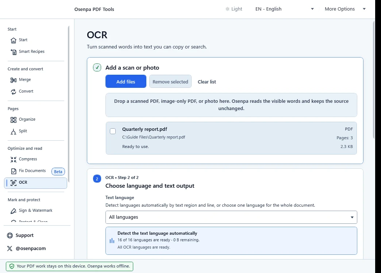Select Sign & Watermark pen icon
381x273 pixels.
pos(14,211)
